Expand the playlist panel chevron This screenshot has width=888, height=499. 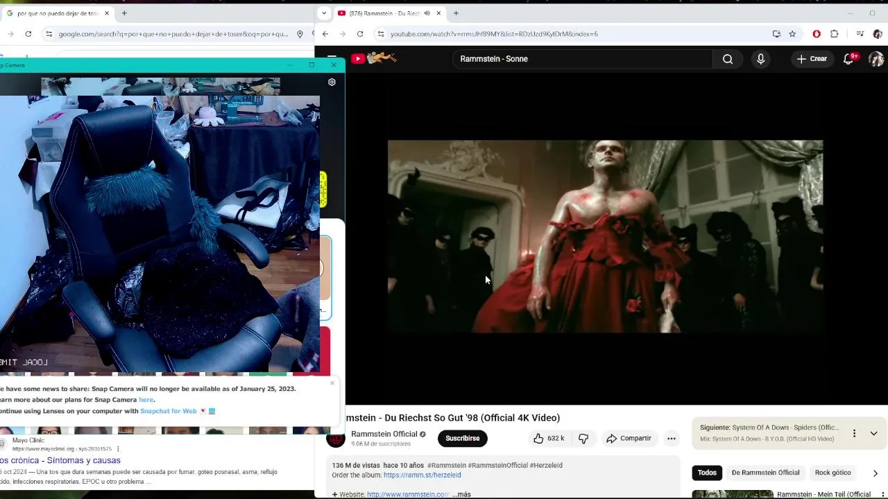[x=873, y=433]
